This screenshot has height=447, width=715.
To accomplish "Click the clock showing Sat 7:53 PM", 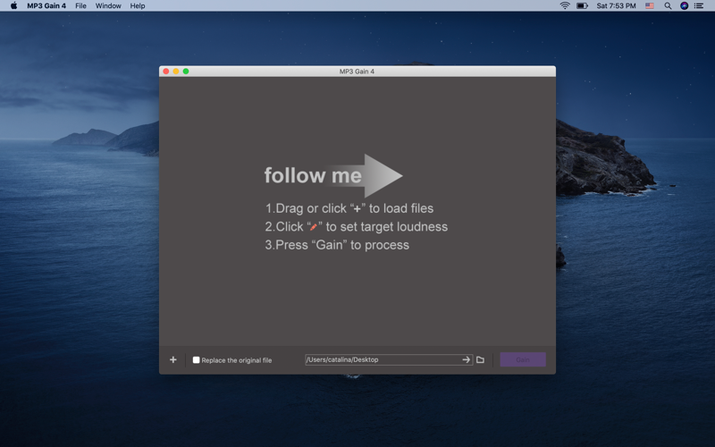I will 616,5.
